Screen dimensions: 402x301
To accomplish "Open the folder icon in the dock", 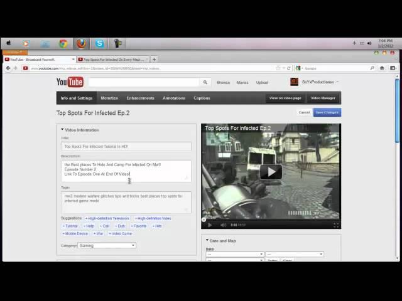I will click(x=45, y=44).
